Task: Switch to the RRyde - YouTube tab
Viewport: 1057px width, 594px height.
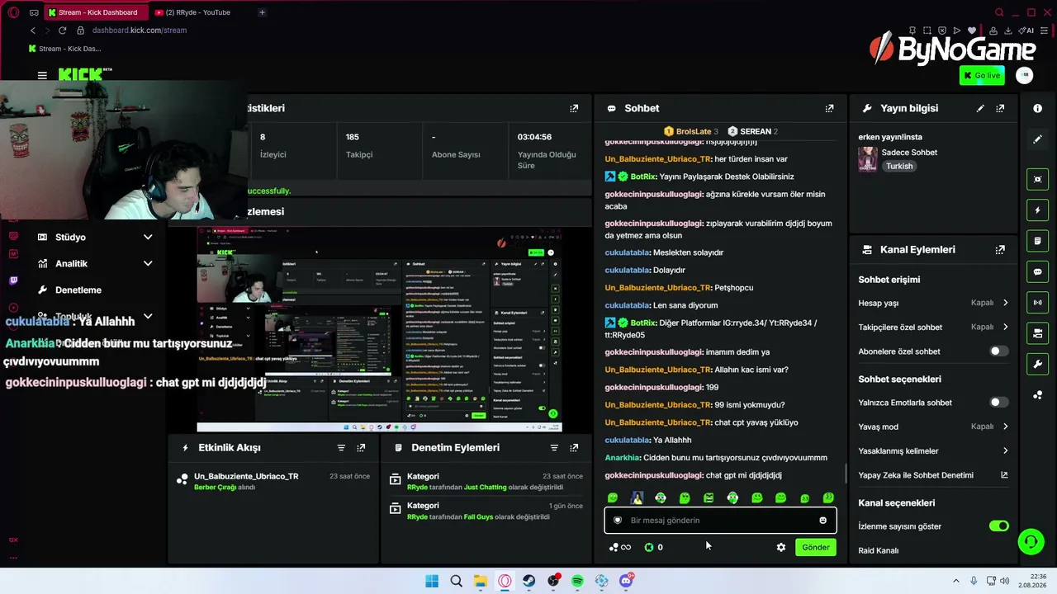Action: 198,12
